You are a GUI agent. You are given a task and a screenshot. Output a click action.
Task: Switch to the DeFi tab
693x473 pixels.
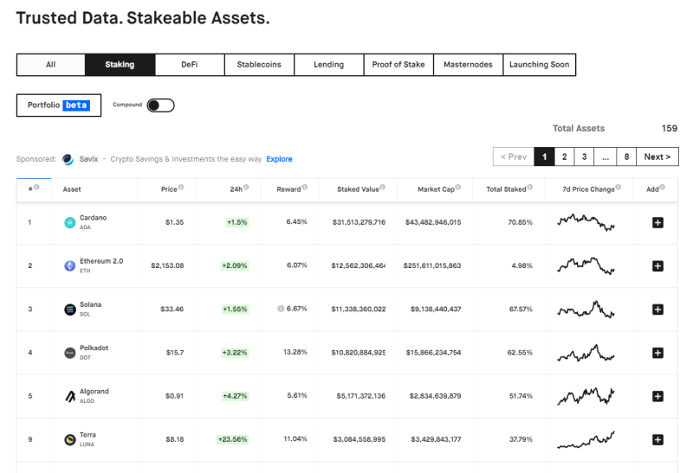190,65
